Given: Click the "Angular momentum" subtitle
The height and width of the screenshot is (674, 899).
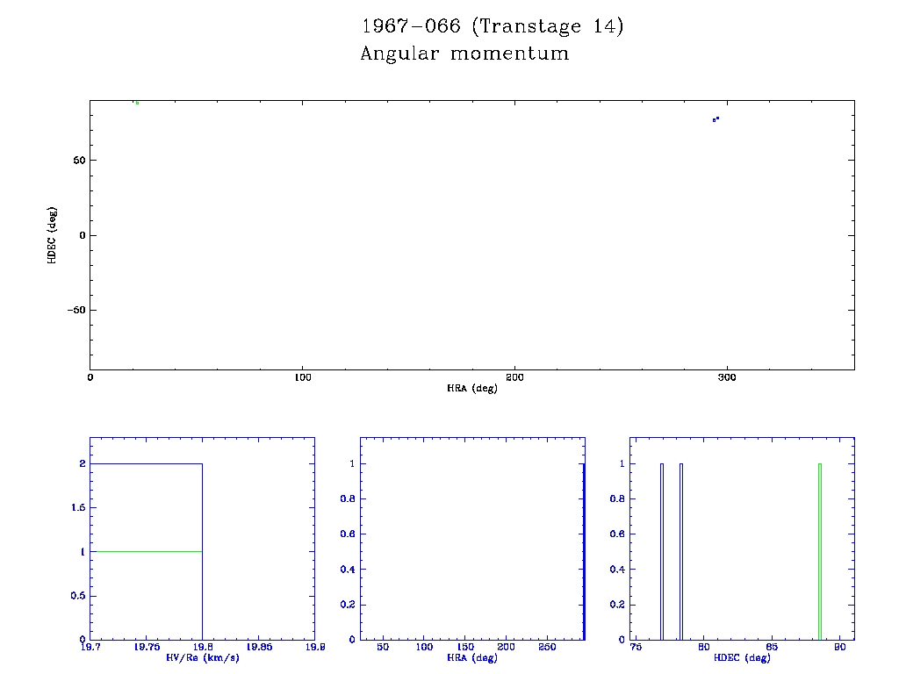Looking at the screenshot, I should click(x=464, y=54).
